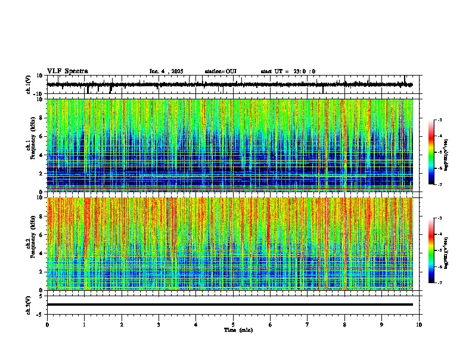
Task: Click the "-4" label on ch.2 colorbar
Action: [x=440, y=234]
